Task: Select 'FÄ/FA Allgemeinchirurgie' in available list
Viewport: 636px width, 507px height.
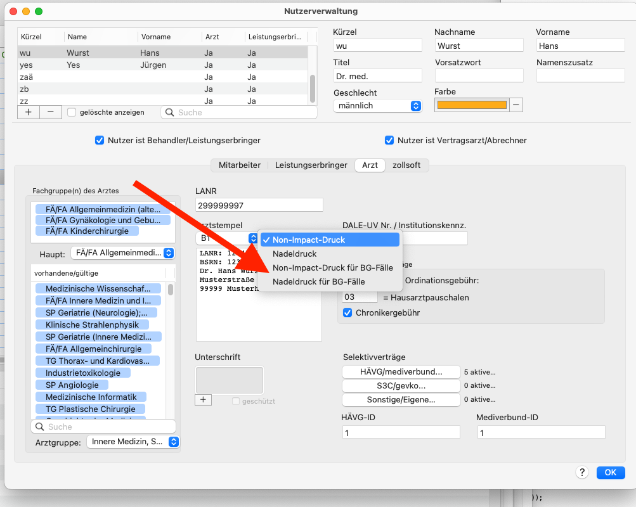Action: [x=94, y=349]
